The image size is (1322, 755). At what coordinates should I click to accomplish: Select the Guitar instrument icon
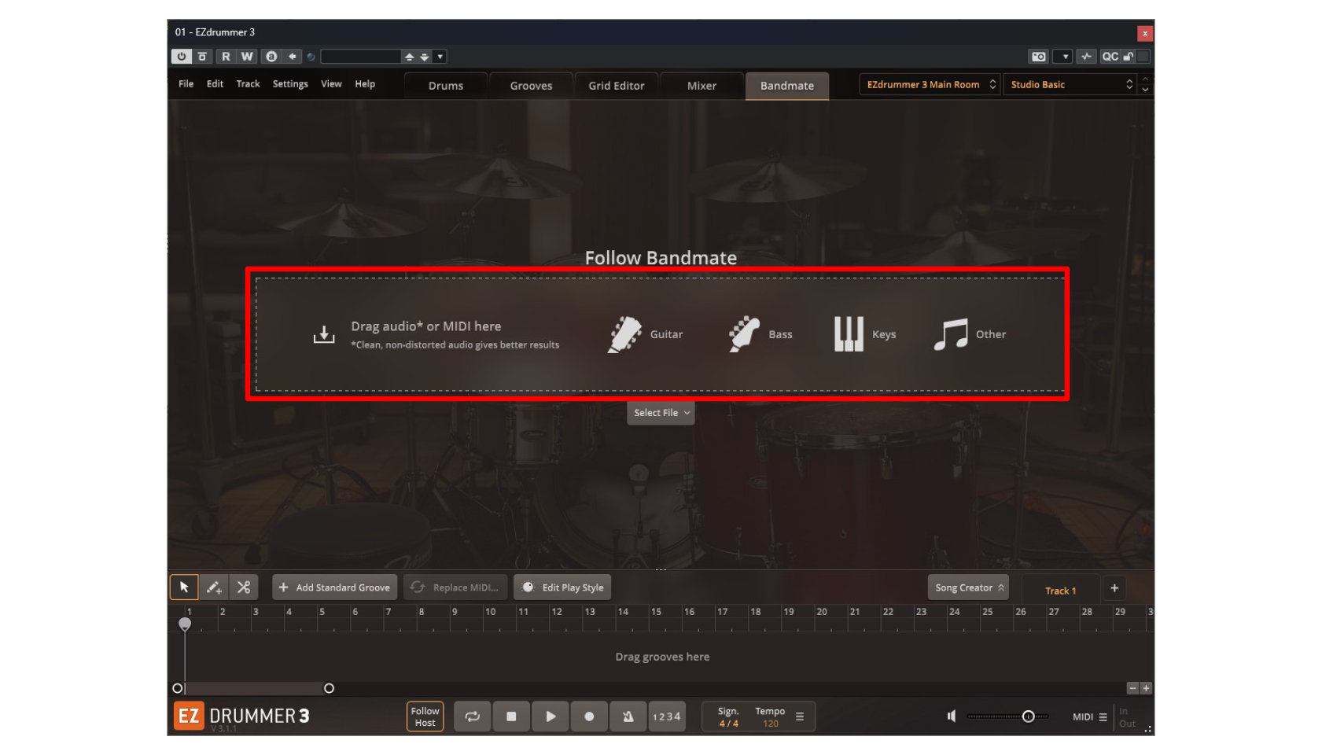coord(625,334)
